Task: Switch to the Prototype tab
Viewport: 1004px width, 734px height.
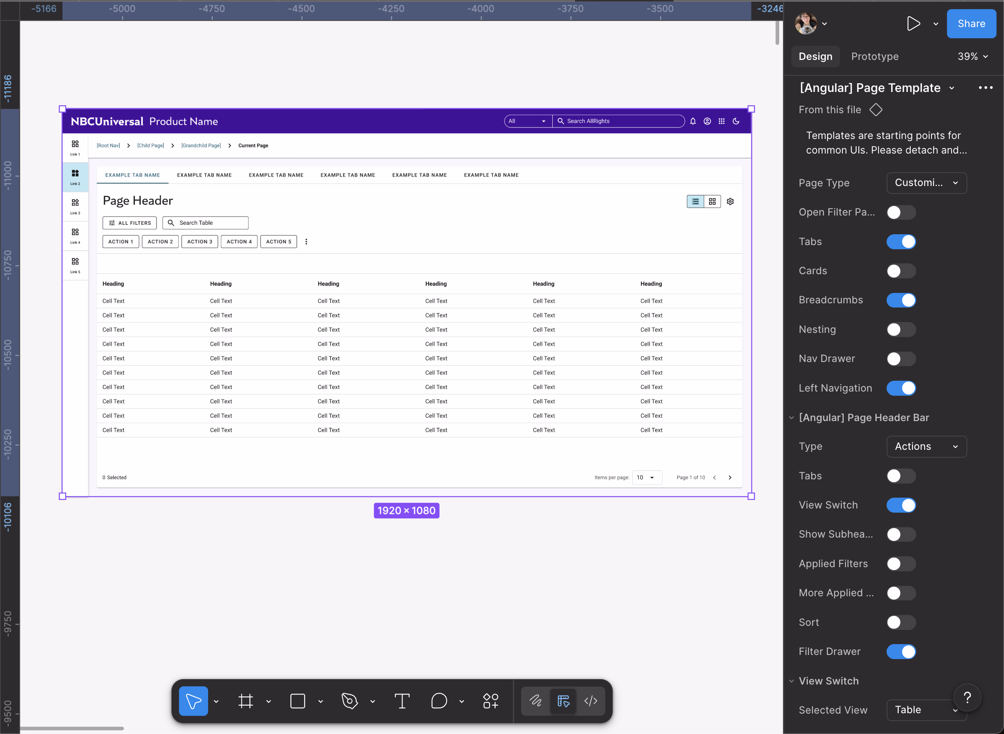Action: coord(875,57)
